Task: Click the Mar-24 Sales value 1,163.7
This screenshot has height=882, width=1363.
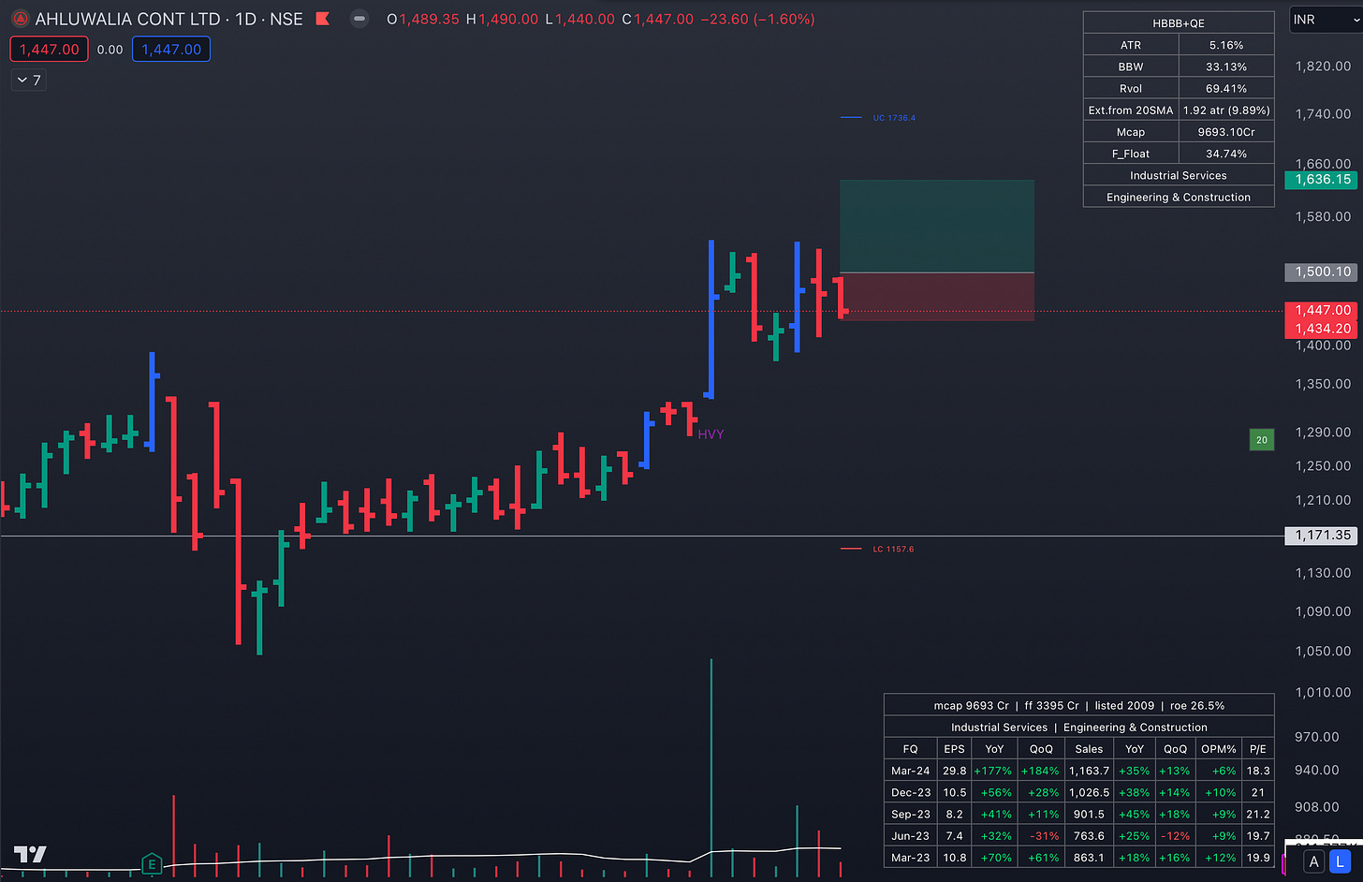Action: (1089, 771)
